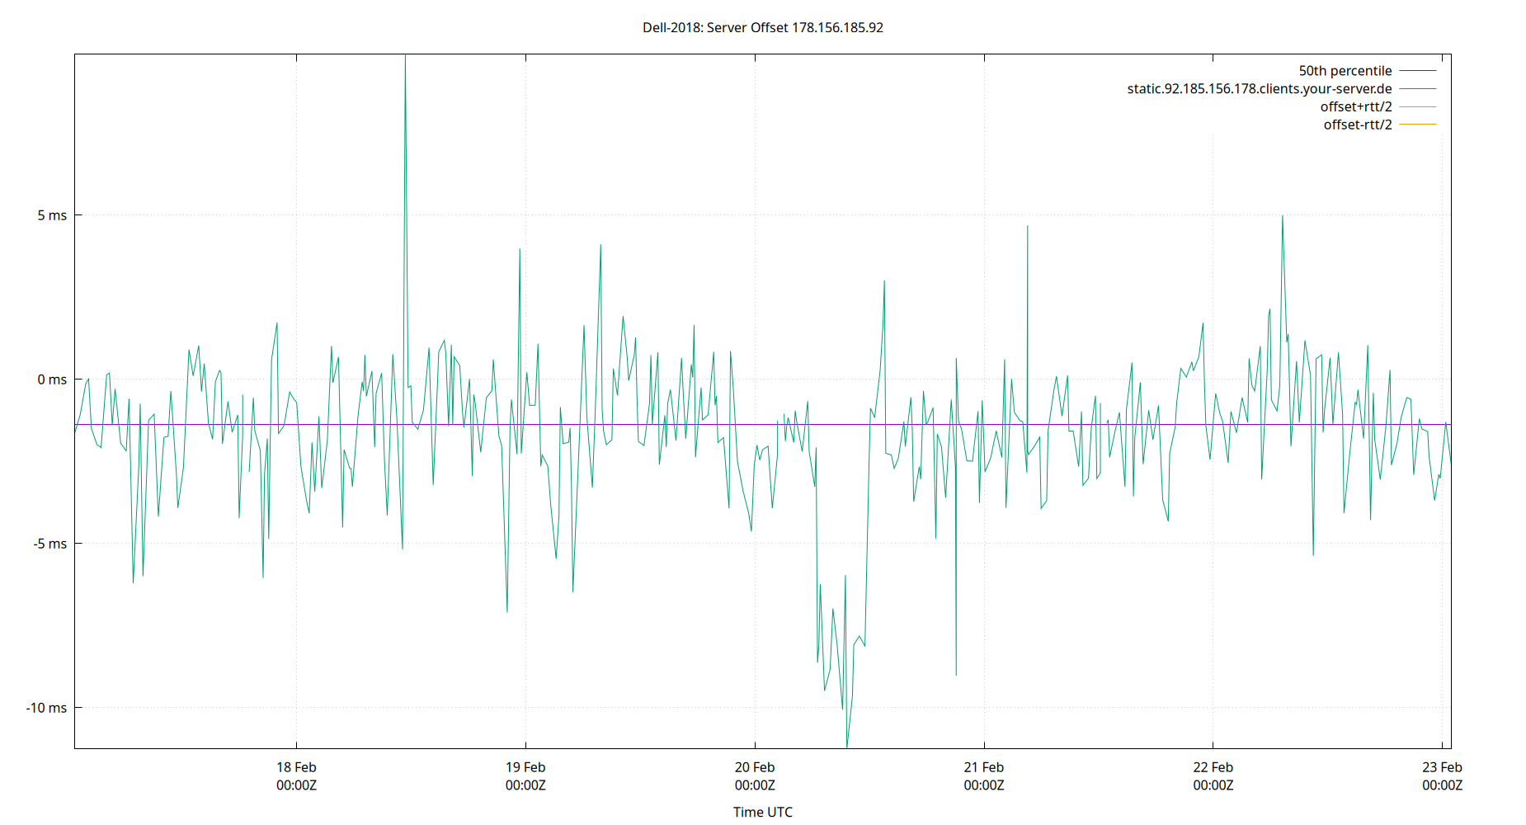This screenshot has height=825, width=1526.
Task: Click the offset-rtt/2 legend text
Action: (1356, 124)
